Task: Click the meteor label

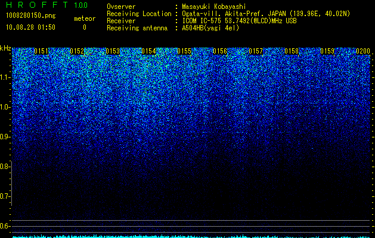Action: point(85,18)
